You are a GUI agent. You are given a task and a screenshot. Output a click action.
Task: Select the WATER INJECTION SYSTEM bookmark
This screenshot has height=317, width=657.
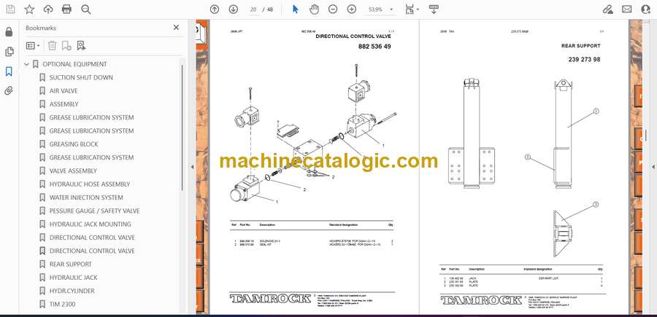[x=86, y=197]
